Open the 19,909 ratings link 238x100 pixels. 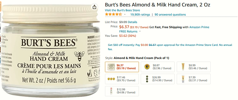(140, 14)
